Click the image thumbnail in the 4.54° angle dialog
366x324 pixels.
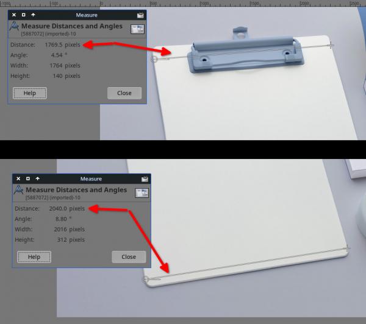[x=137, y=29]
